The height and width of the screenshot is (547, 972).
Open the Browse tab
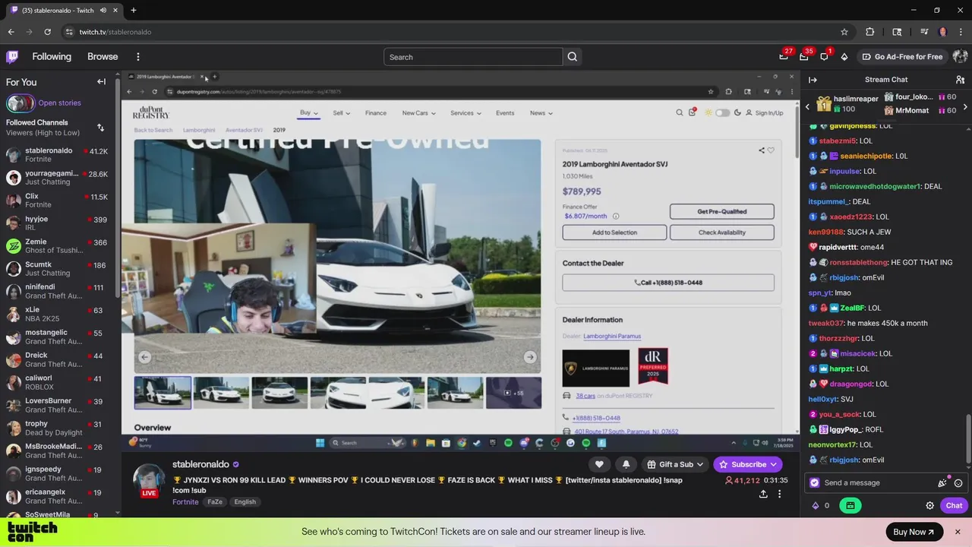point(103,57)
